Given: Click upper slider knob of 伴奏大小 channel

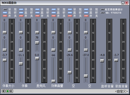Looking at the screenshot, I should [x=4, y=32].
